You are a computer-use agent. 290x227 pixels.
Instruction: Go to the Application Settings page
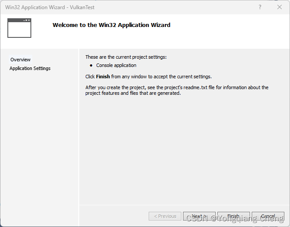(30, 68)
